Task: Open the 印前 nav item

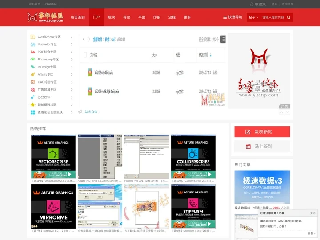Action: tap(157, 17)
